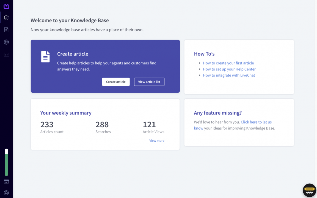Click the large document icon in Create article card
Viewport: 317px width, 198px height.
[x=45, y=57]
